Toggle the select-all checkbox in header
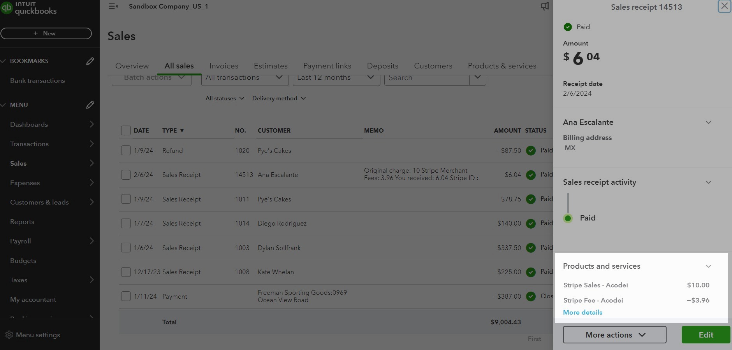732x350 pixels. pyautogui.click(x=126, y=130)
